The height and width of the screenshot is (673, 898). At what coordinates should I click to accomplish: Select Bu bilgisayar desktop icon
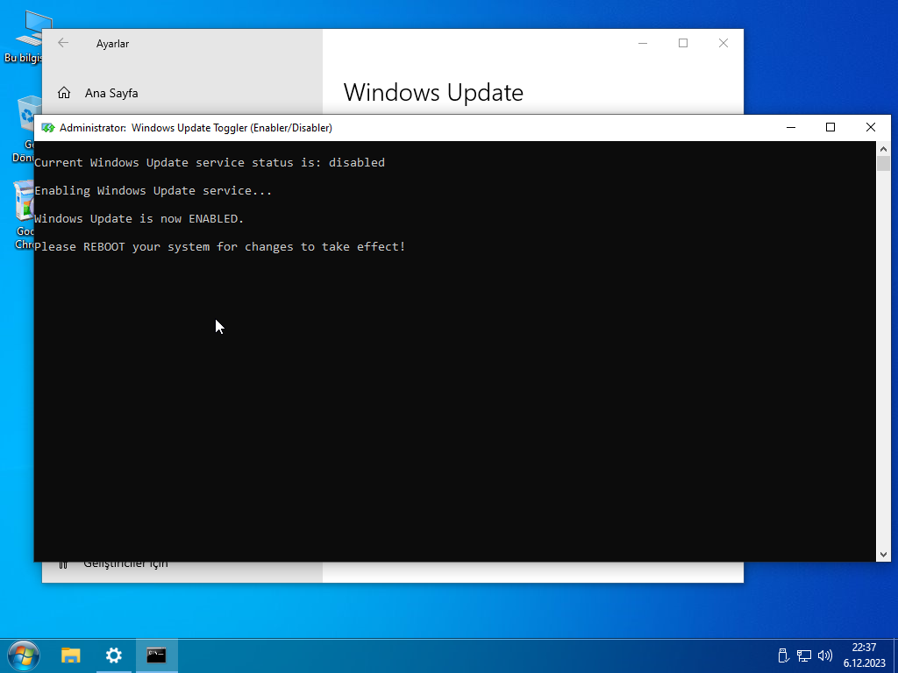[27, 35]
